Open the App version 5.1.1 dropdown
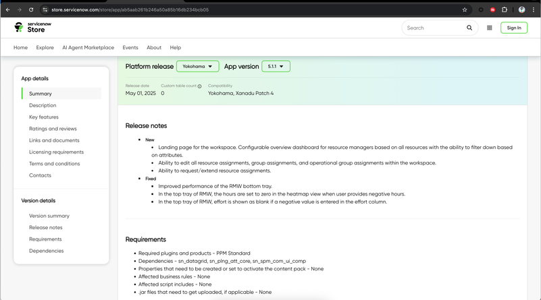541x300 pixels. 276,66
